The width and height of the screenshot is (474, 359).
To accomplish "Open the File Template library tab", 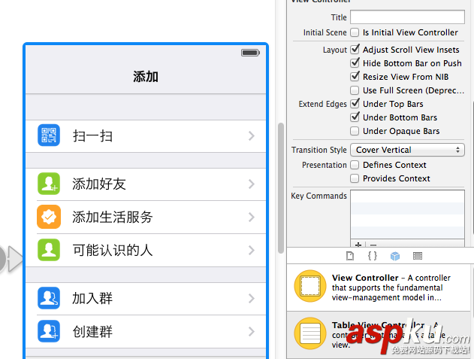I will point(350,256).
